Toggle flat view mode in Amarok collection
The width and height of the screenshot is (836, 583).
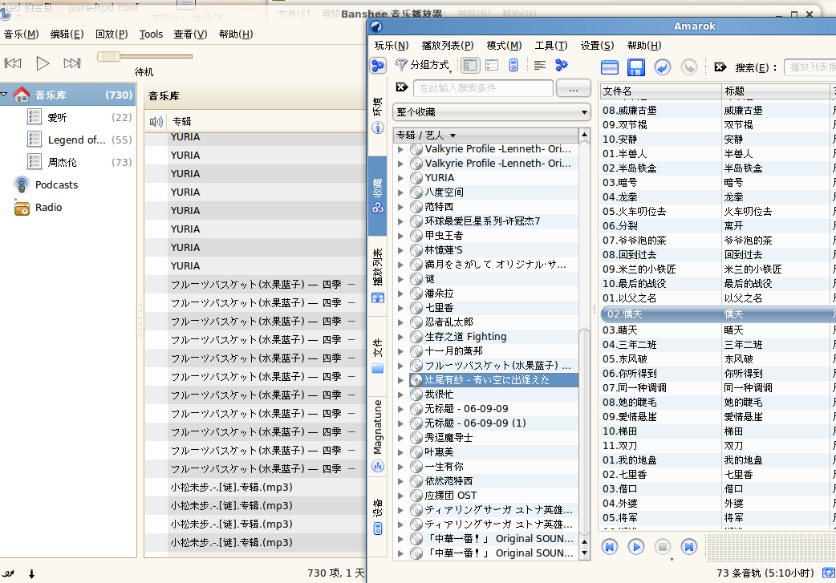tap(492, 66)
